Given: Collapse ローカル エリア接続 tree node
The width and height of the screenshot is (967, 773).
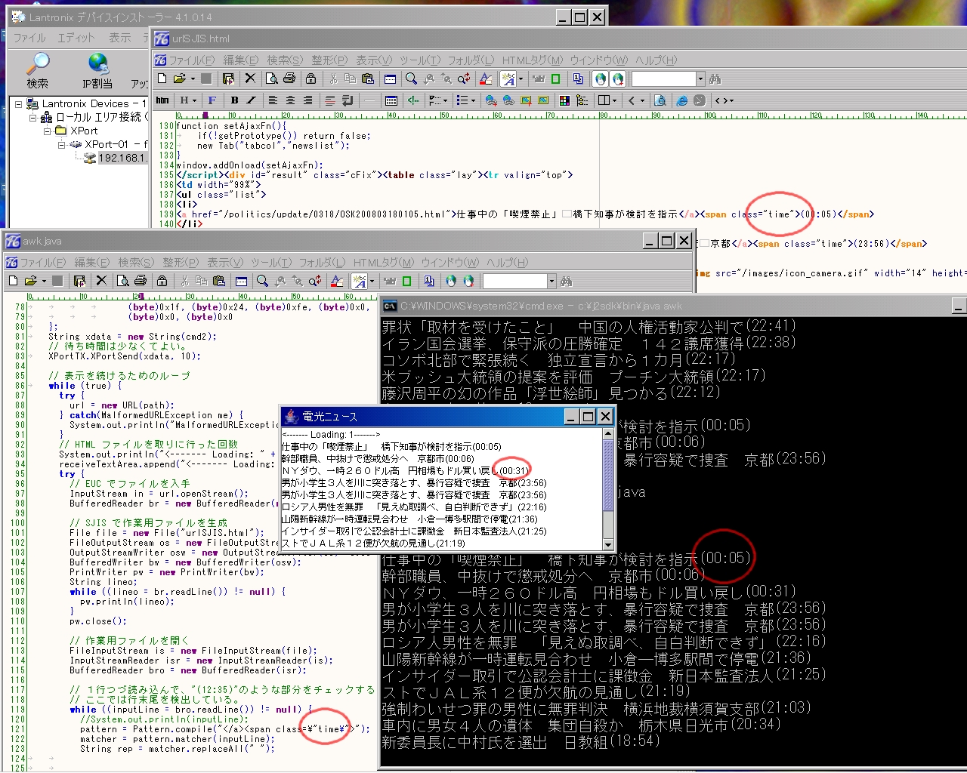Looking at the screenshot, I should click(32, 118).
